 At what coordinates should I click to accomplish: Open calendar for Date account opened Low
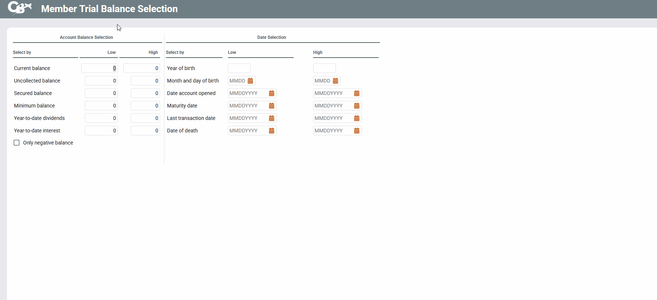coord(272,93)
